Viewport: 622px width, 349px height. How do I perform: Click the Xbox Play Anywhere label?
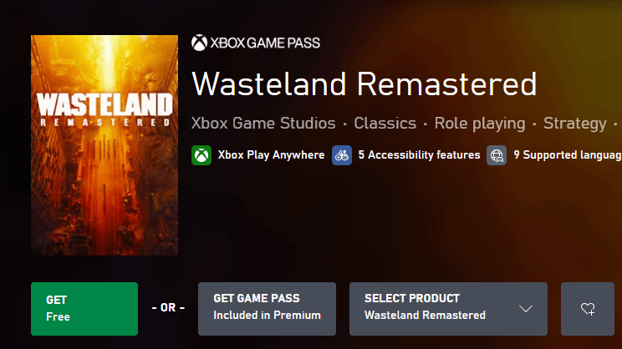coord(271,155)
